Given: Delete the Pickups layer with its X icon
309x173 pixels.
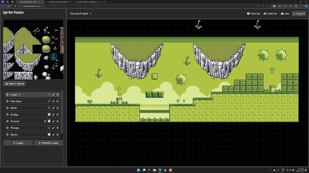Looking at the screenshot, I should tap(57, 128).
